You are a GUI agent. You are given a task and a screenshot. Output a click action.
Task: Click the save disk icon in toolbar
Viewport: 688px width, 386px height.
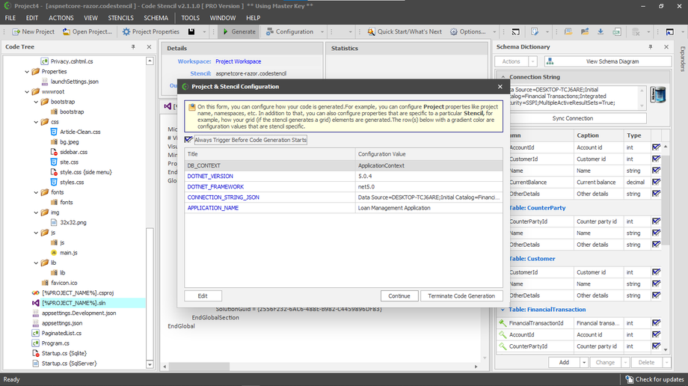point(192,31)
